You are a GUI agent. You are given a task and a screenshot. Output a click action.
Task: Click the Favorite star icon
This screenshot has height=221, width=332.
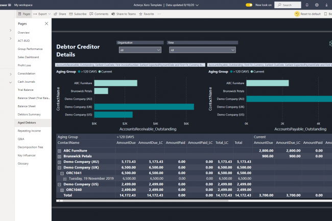point(140,14)
